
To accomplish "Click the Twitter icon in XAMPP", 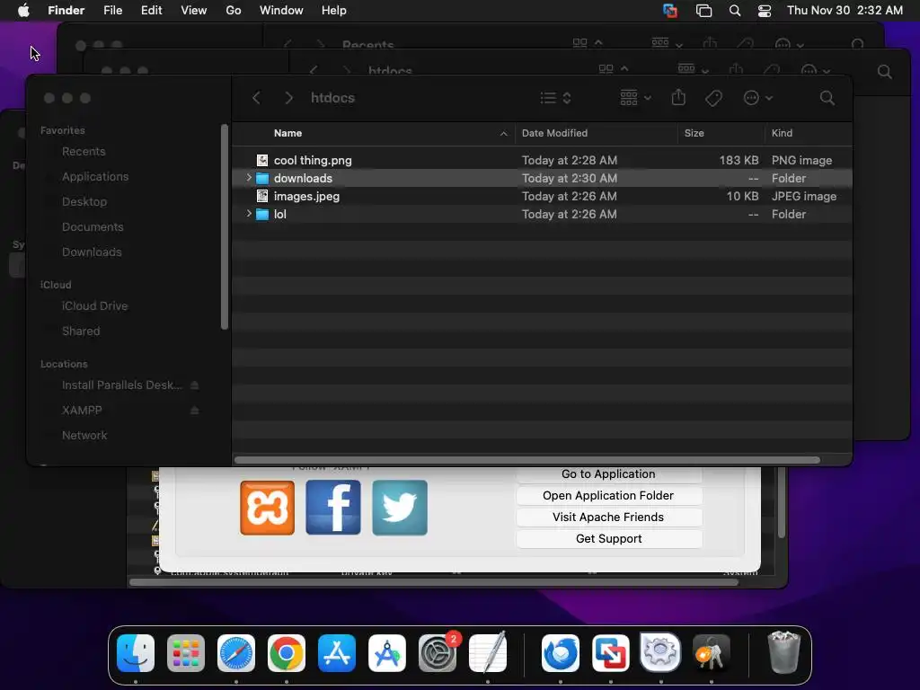I will 400,509.
